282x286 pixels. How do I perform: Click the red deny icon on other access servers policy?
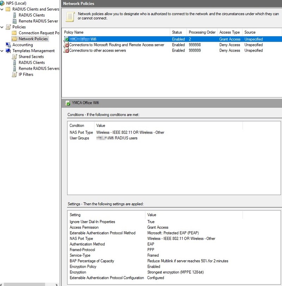pos(67,50)
